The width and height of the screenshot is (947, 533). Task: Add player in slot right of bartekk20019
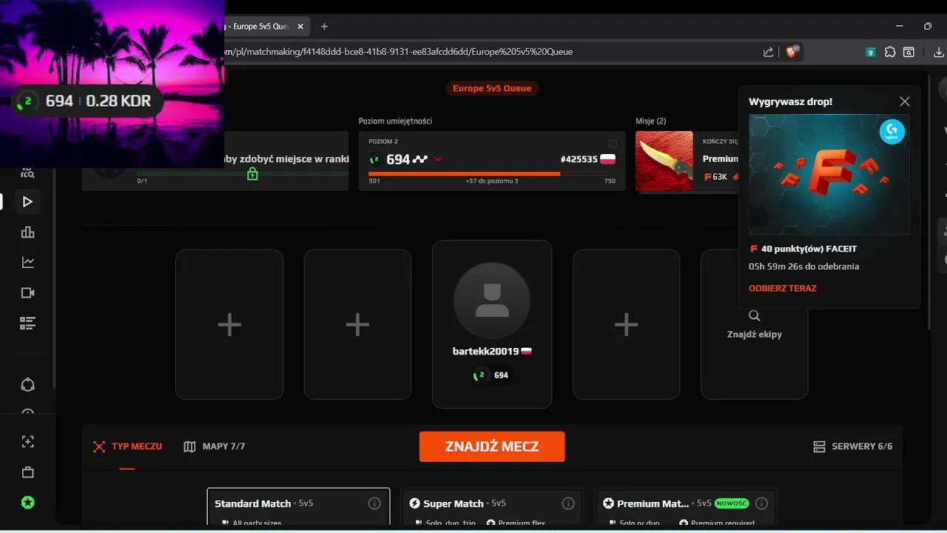pos(626,324)
